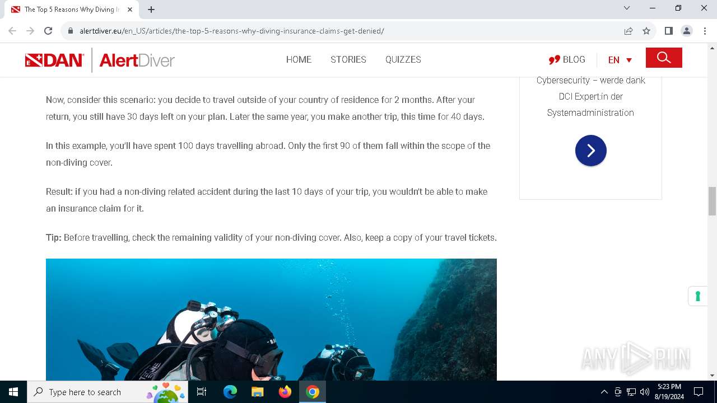Click the volume tray icon
Viewport: 717px width, 403px height.
[645, 392]
